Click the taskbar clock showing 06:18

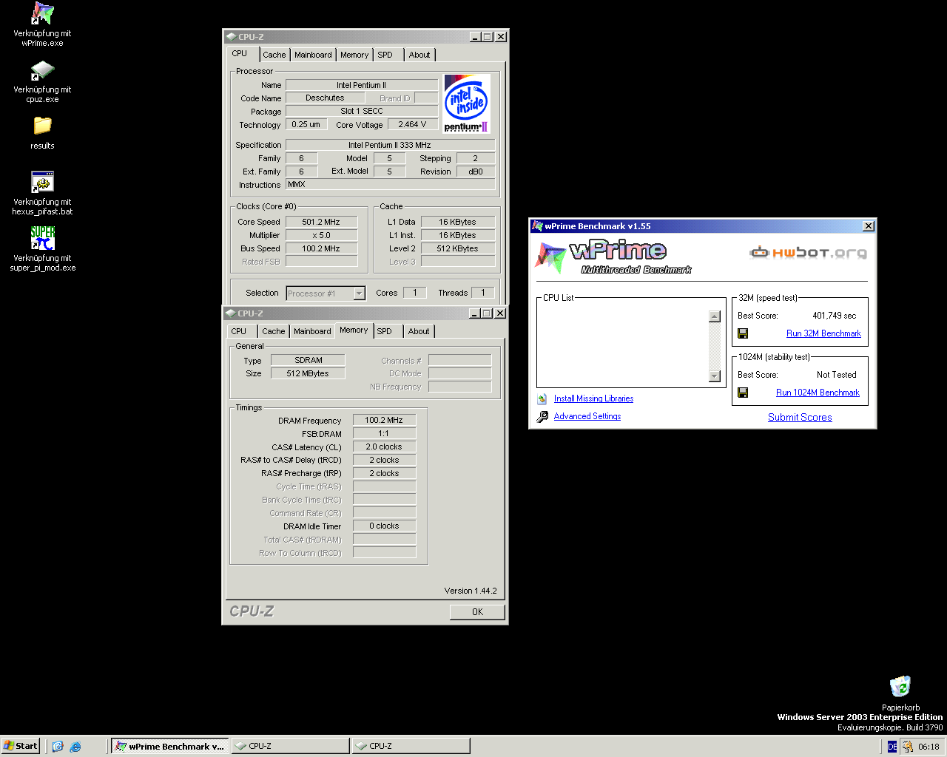pyautogui.click(x=929, y=747)
